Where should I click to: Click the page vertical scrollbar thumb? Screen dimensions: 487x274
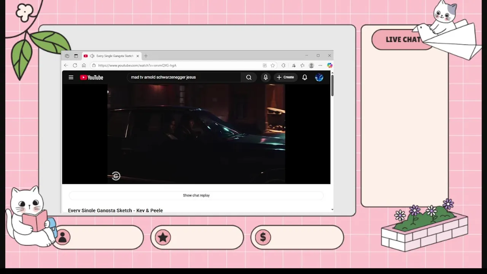click(332, 85)
